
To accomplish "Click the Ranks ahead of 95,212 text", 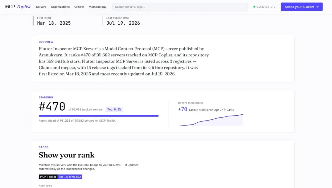I will click(x=77, y=121).
